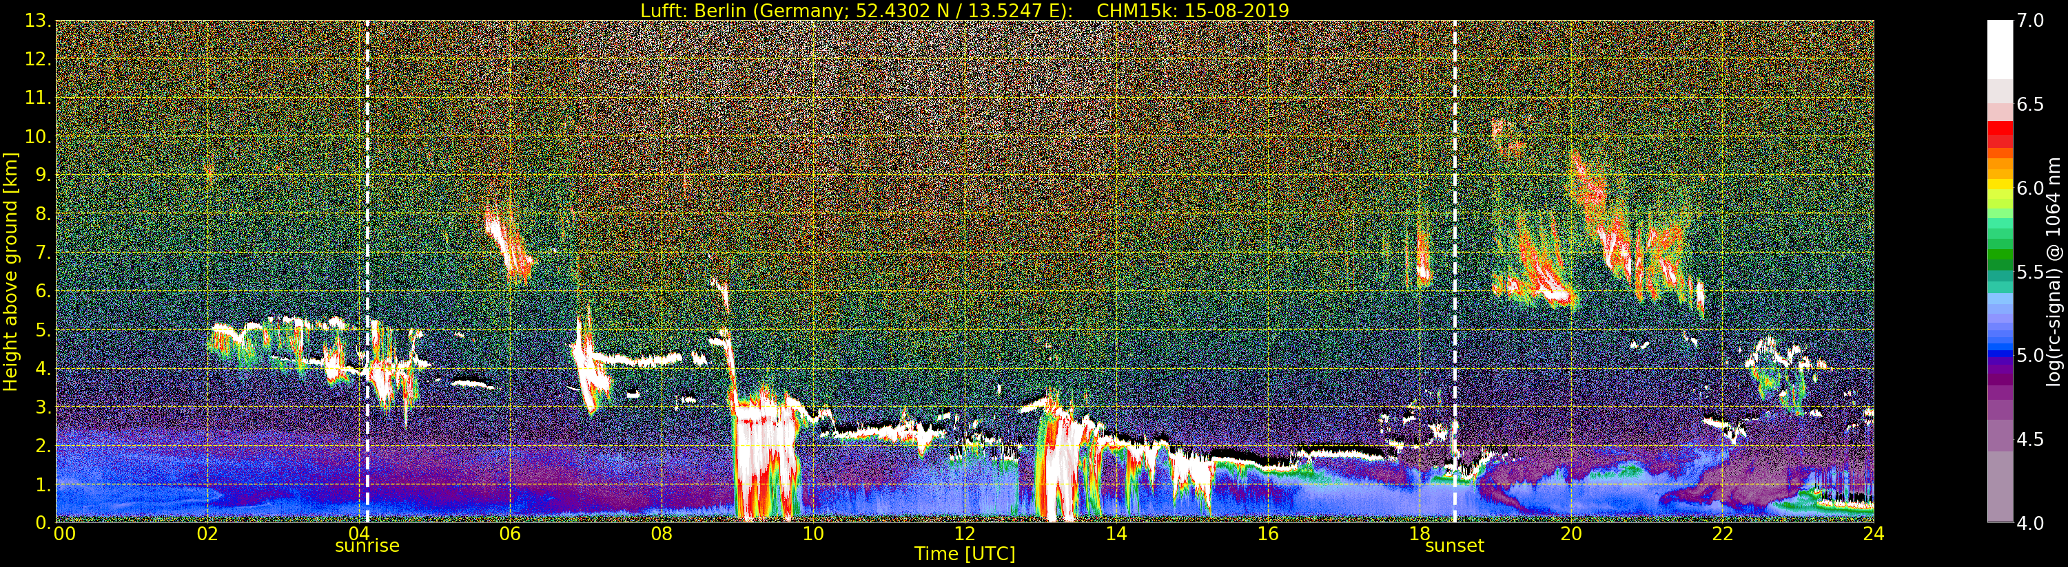This screenshot has height=567, width=2068.
Task: Click the time axis tick '08'
Action: (x=662, y=533)
